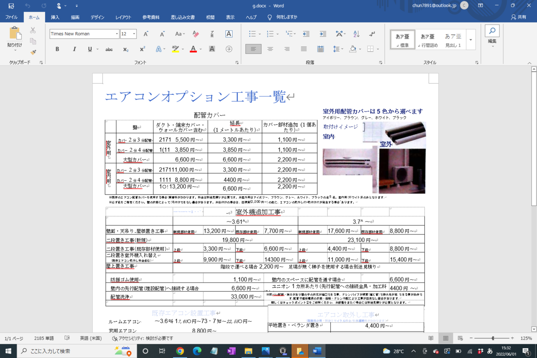The image size is (537, 358).
Task: Open the font size dropdown showing 12
Action: coord(135,34)
